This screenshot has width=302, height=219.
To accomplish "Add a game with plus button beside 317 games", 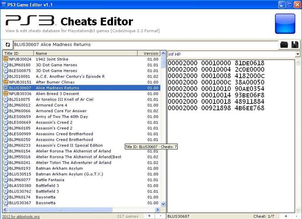I will pyautogui.click(x=149, y=216).
